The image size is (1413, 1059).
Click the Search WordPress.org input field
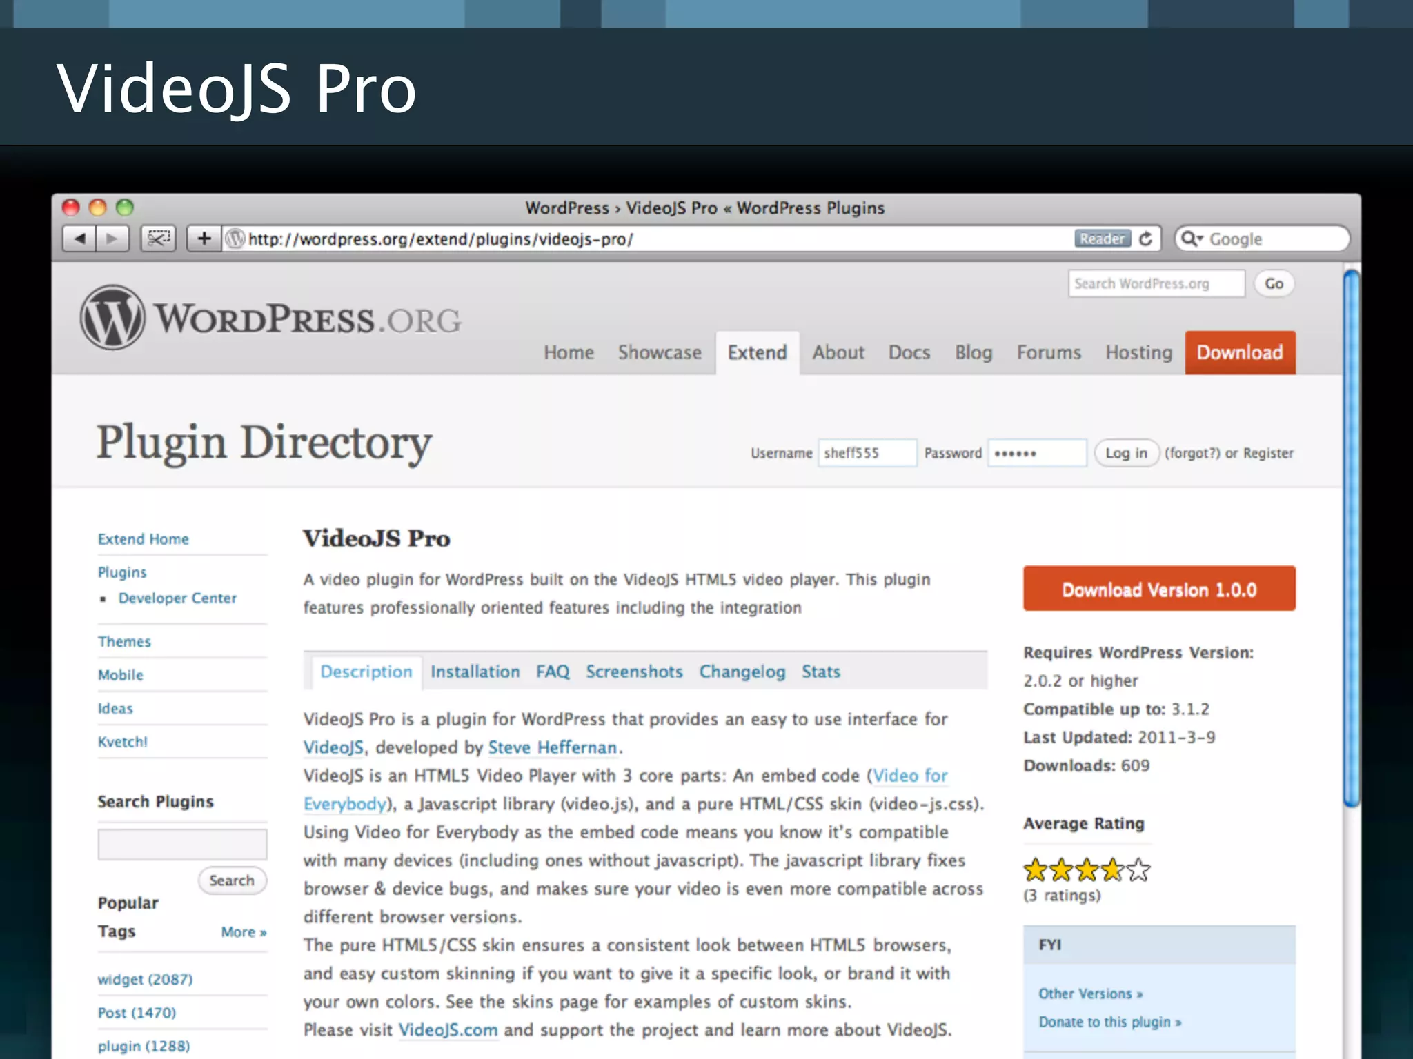pos(1156,283)
